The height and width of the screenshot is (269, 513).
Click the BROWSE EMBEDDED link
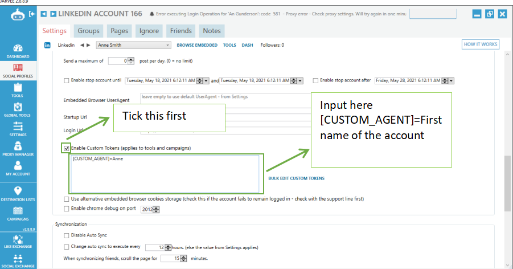(197, 45)
